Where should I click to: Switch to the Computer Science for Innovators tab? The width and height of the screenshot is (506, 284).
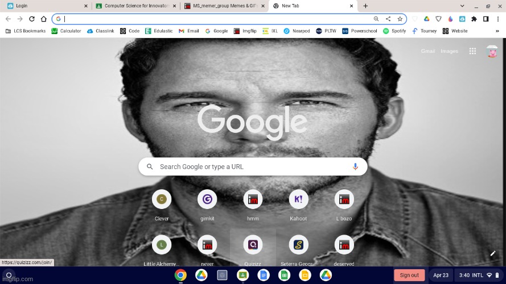(135, 6)
